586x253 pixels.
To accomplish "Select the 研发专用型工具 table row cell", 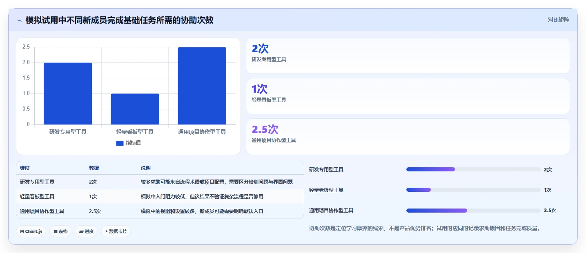I will pyautogui.click(x=37, y=182).
